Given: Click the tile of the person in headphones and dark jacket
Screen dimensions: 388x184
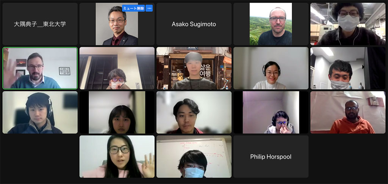Looking at the screenshot, I should [40, 112].
